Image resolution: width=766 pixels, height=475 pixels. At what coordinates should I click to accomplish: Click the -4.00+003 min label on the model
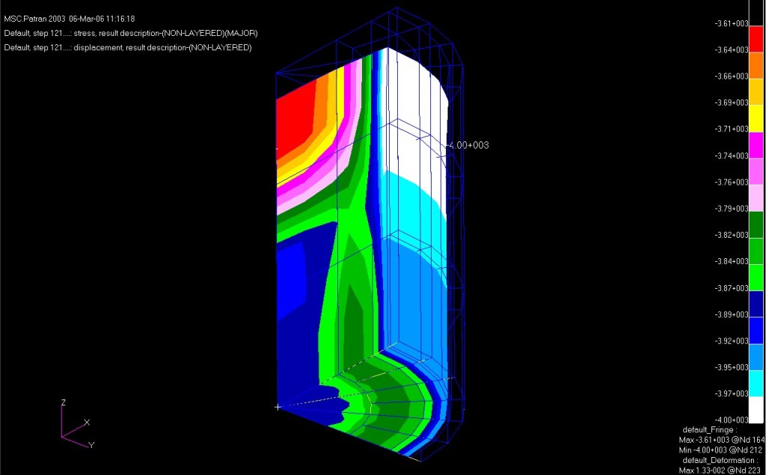(x=468, y=145)
